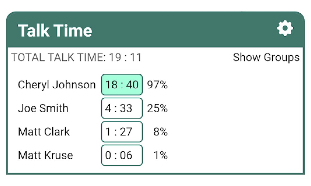Open the Talk Time settings gear
This screenshot has height=186, width=311.
(285, 28)
